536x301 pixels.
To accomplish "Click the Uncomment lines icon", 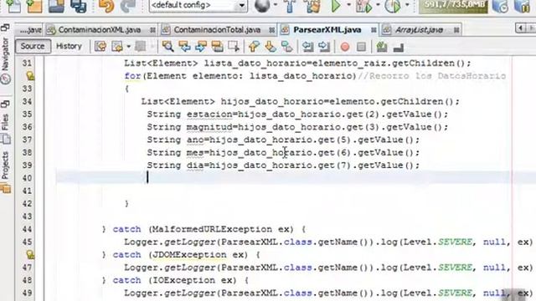I will tap(399, 47).
